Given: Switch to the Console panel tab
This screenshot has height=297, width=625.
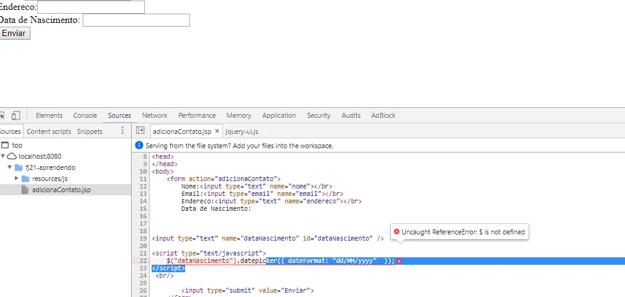Looking at the screenshot, I should click(x=85, y=115).
